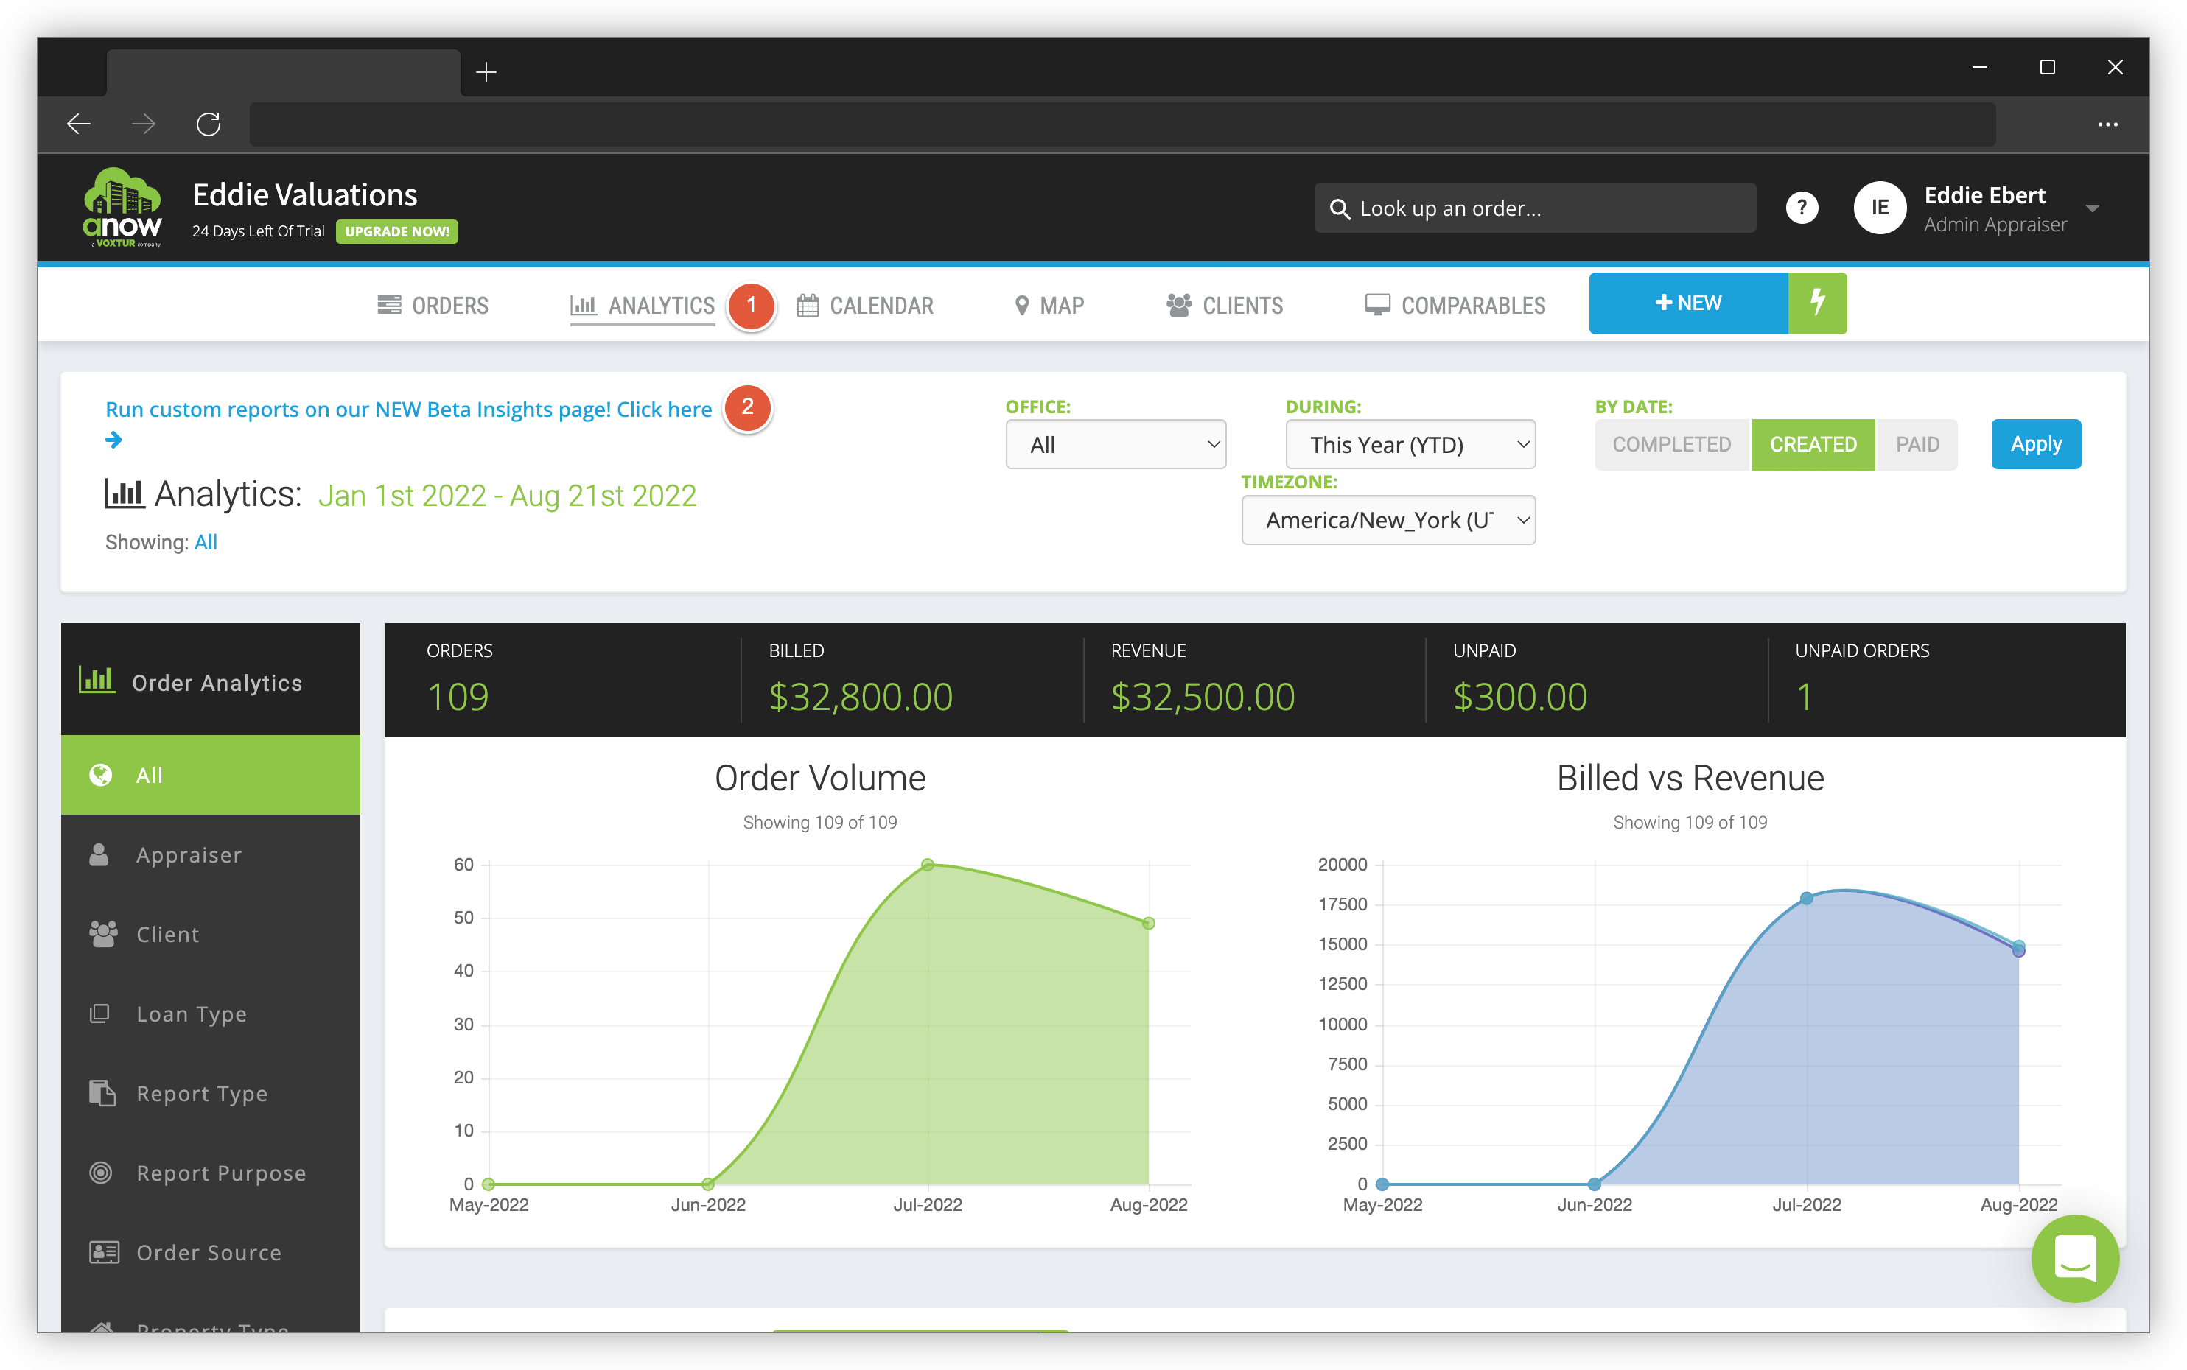Toggle the COMPLETED date filter
2187x1370 pixels.
pos(1670,444)
